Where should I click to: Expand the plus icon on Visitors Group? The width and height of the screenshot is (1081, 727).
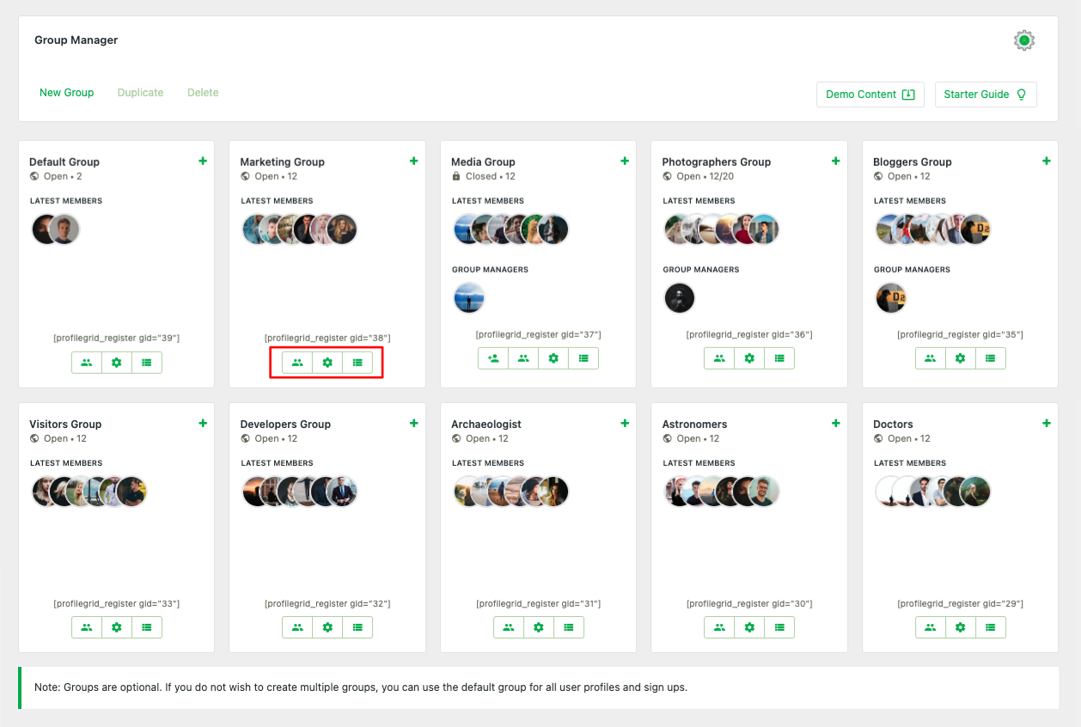click(x=203, y=423)
